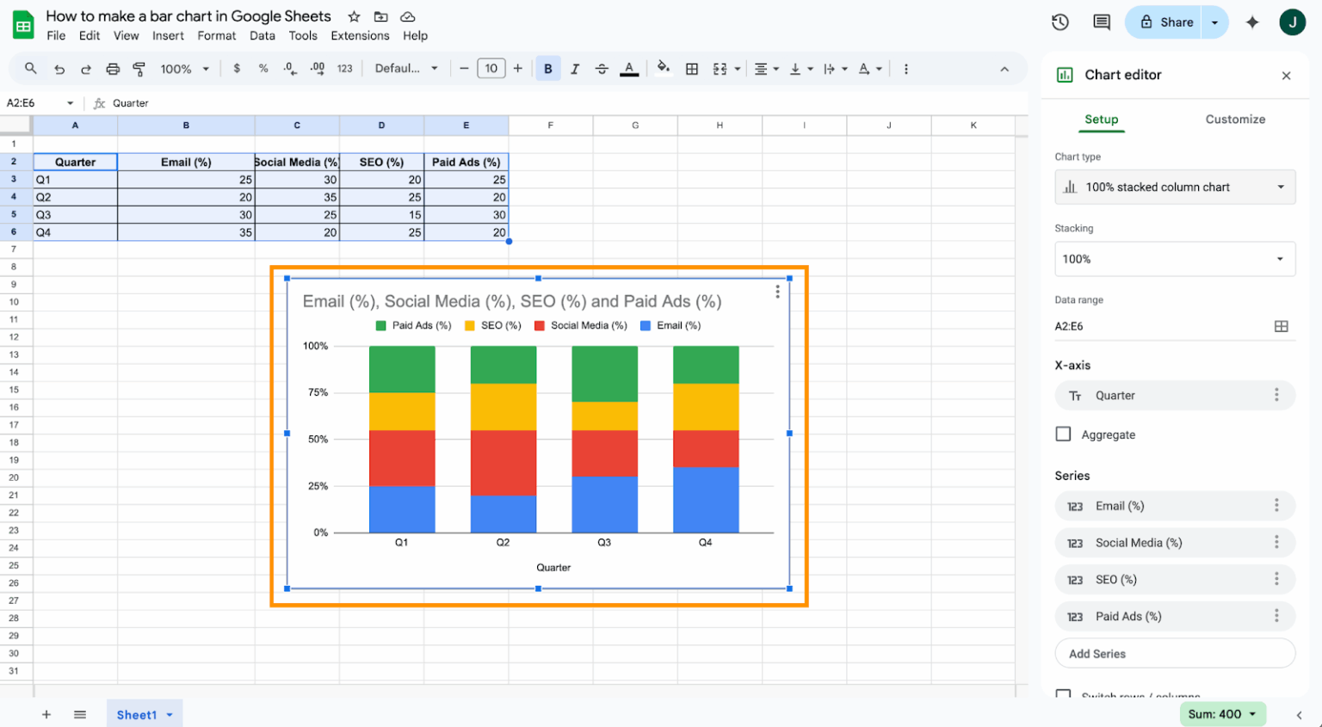
Task: Open the Chart type dropdown
Action: coord(1175,187)
